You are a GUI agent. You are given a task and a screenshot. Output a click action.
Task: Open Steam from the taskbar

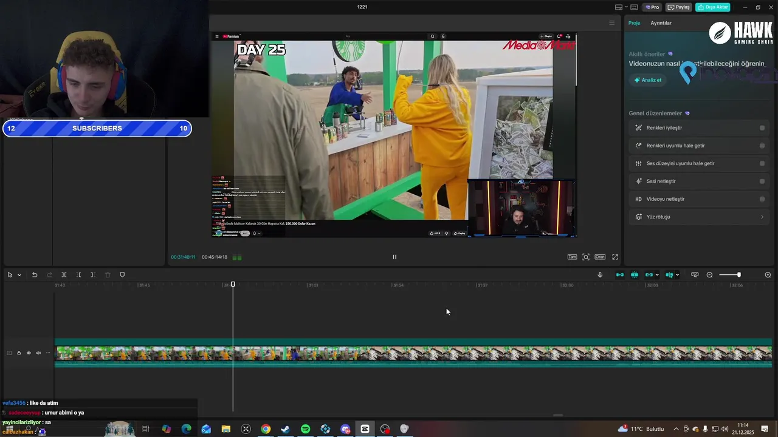[286, 429]
